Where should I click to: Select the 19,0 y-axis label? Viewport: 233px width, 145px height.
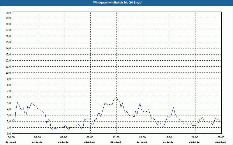click(8, 18)
